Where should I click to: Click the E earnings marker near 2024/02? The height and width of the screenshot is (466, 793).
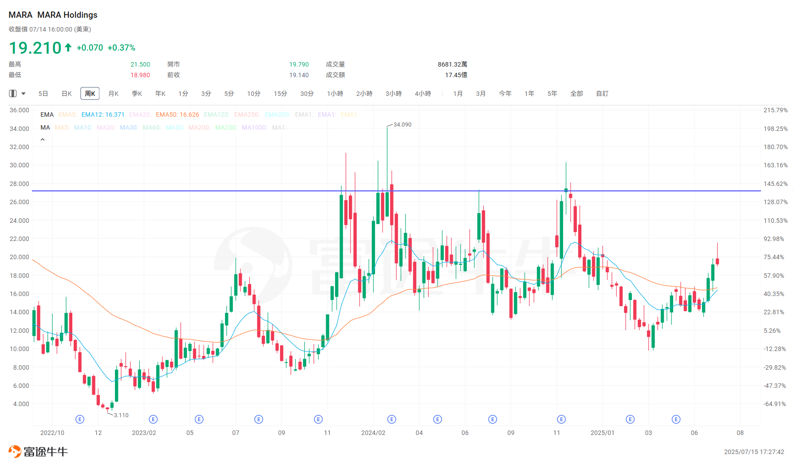click(x=391, y=419)
